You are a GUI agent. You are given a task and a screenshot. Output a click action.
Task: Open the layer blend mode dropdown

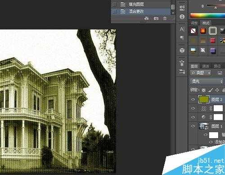207,81
